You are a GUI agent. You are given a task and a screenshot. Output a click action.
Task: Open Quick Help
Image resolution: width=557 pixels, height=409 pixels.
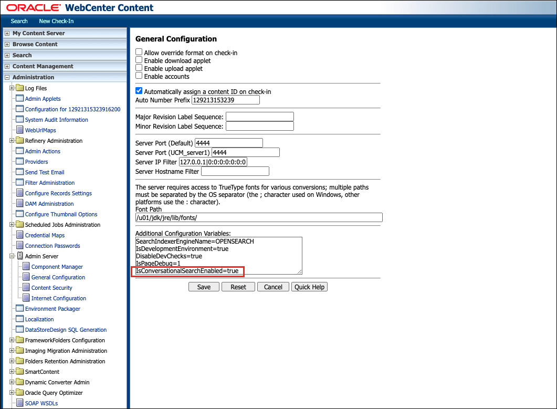[x=309, y=287]
